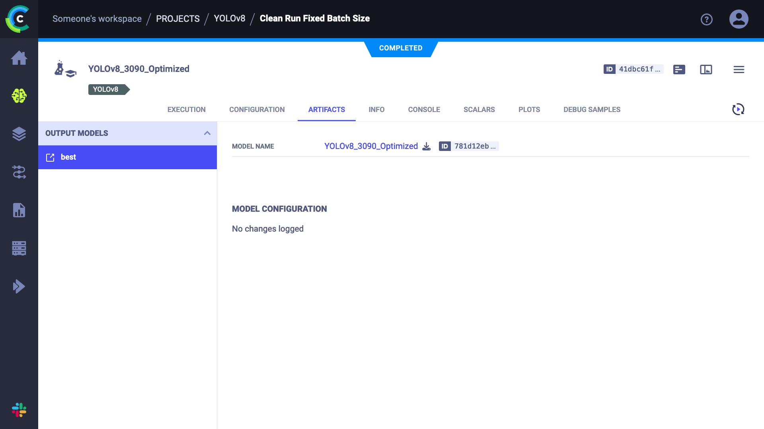
Task: Open Workers and Queues sidebar icon
Action: point(19,248)
